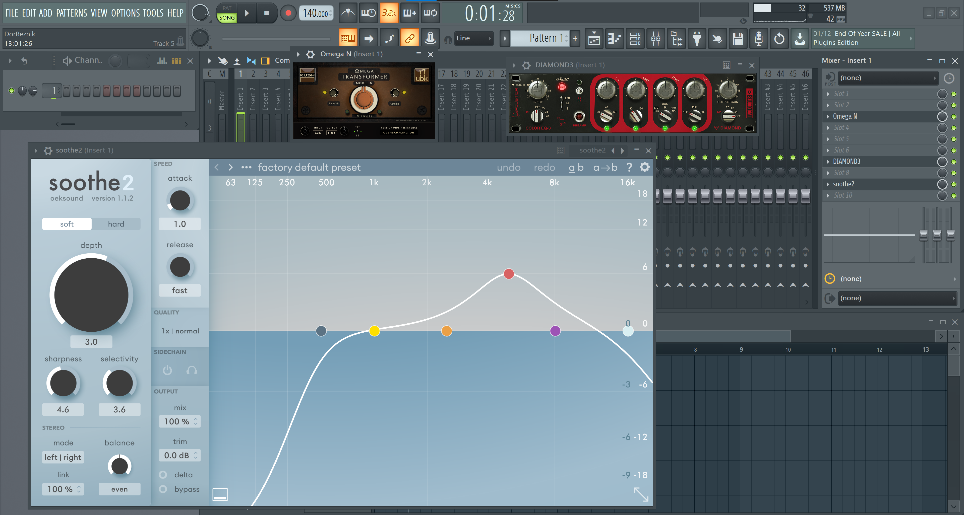Select hard mode in soothe2
Screen dimensions: 964x515
[116, 224]
